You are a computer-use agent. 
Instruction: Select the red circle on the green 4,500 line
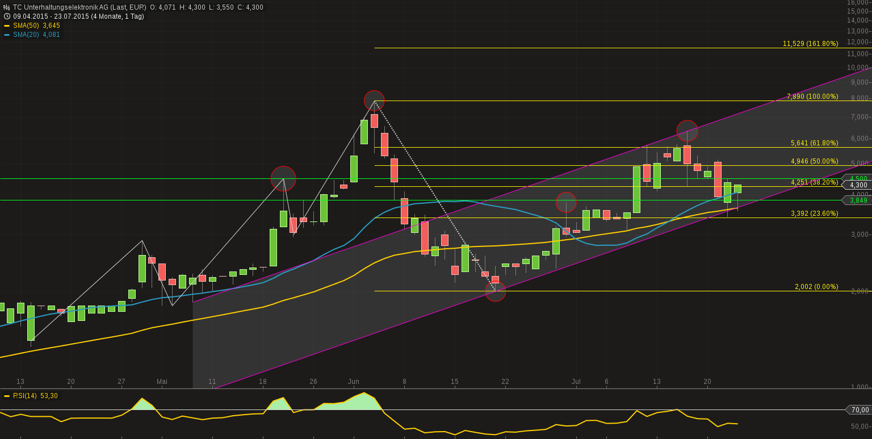(x=283, y=178)
